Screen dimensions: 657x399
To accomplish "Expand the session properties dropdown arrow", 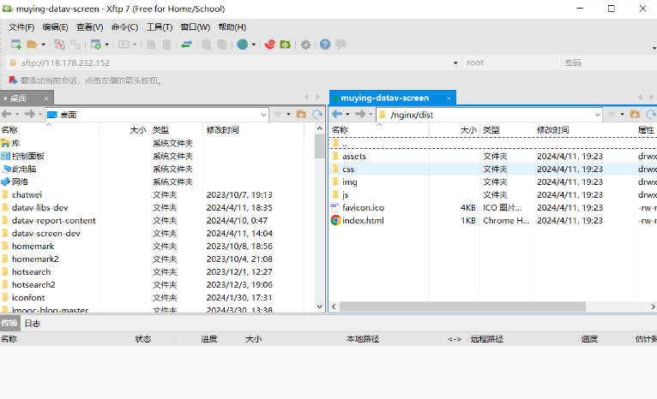I will [107, 45].
